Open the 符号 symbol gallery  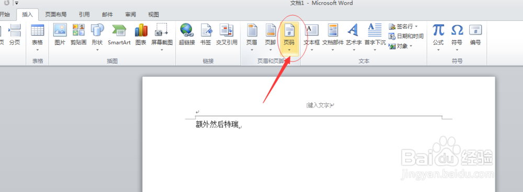click(x=457, y=37)
